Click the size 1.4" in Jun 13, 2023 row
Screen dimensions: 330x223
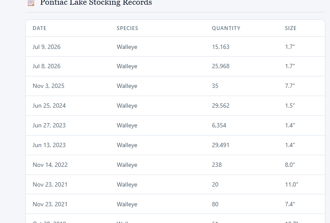pos(290,145)
